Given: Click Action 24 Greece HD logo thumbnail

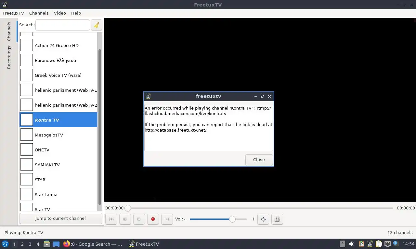Looking at the screenshot, I should click(27, 45).
